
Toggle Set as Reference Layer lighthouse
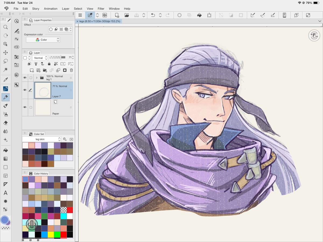pos(36,64)
